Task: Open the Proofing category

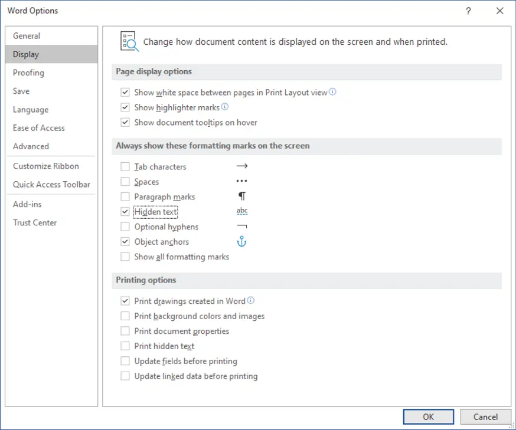Action: pyautogui.click(x=51, y=73)
